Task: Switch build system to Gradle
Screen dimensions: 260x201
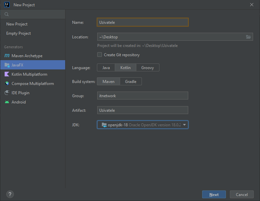Action: coord(130,81)
